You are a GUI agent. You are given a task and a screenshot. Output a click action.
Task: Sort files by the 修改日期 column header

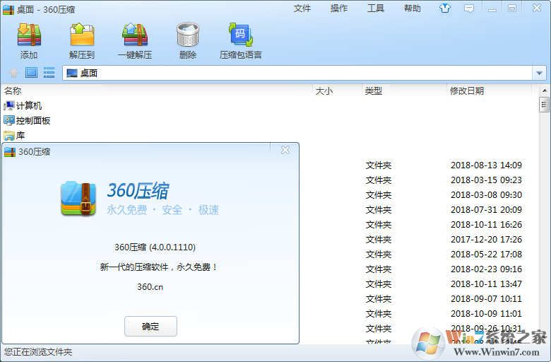tap(466, 91)
